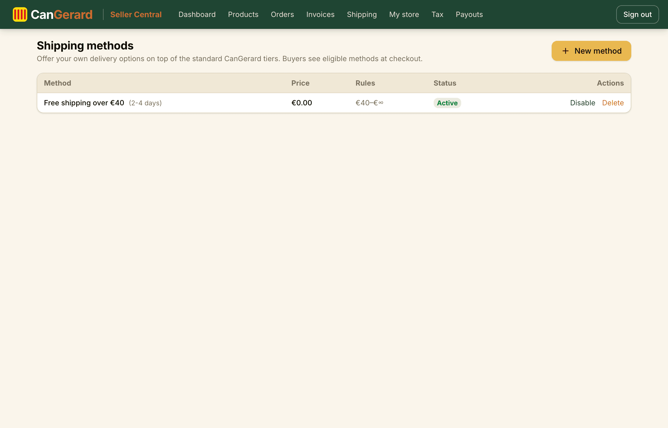
Task: Click the (2-4 days) delivery estimate
Action: point(145,103)
